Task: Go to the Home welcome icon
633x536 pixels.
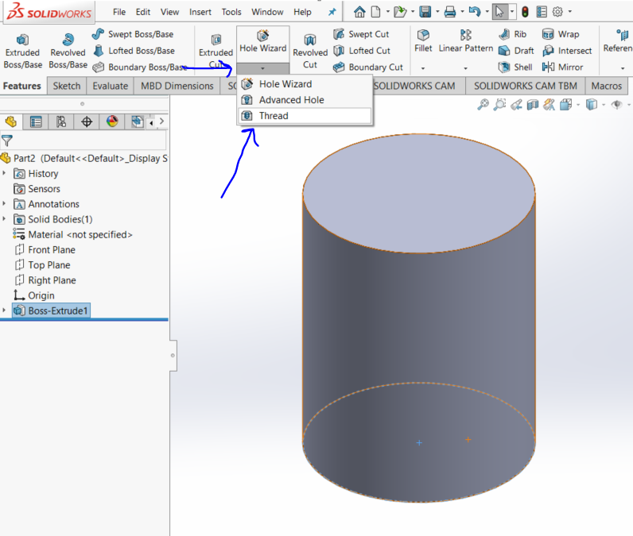Action: [359, 12]
